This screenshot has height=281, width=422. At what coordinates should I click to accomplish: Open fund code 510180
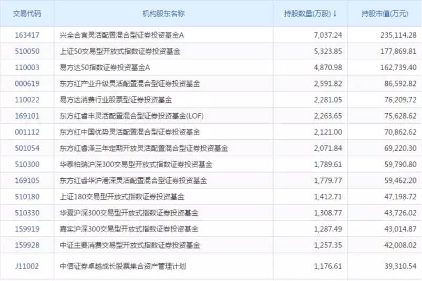[27, 197]
